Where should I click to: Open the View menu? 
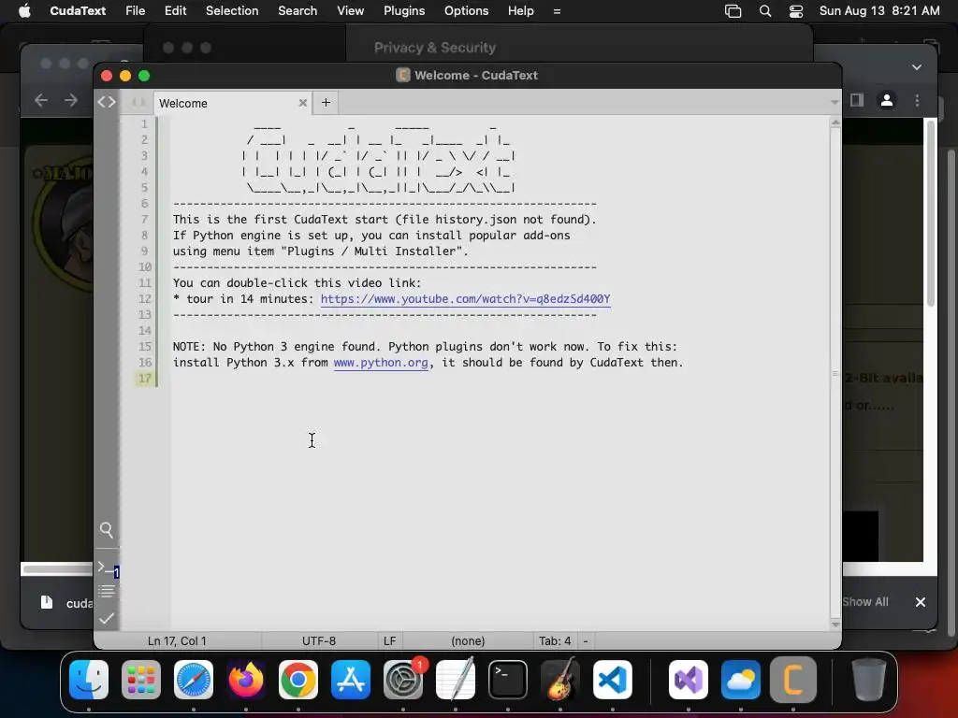[350, 11]
